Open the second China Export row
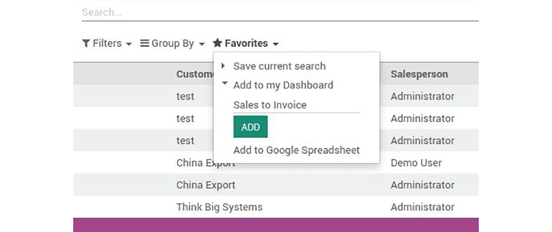Screen dimensions: 552x232 click(206, 185)
